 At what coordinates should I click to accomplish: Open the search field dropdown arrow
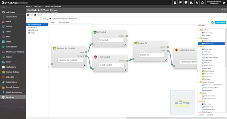pyautogui.click(x=43, y=19)
